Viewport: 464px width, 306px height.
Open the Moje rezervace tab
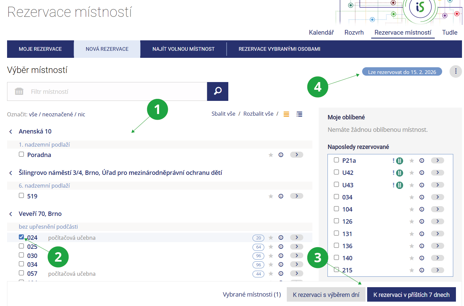(x=40, y=49)
